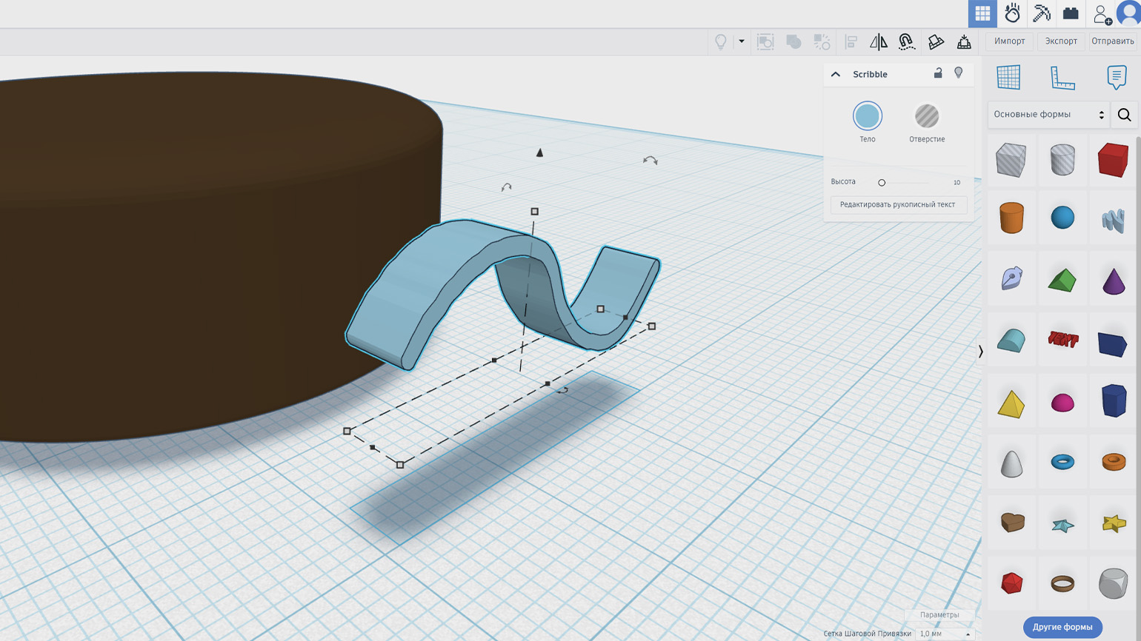The image size is (1141, 641).
Task: Click the Workplane grid icon
Action: coord(1008,77)
